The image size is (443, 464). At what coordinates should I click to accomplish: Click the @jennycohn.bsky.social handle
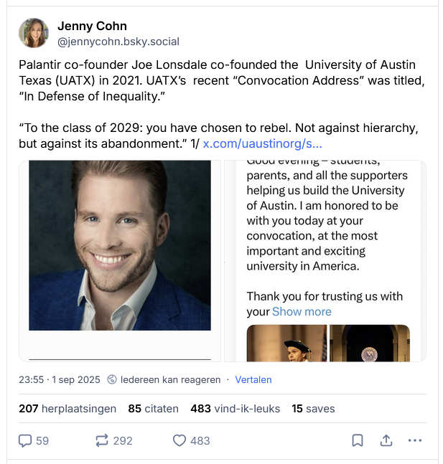[x=118, y=42]
